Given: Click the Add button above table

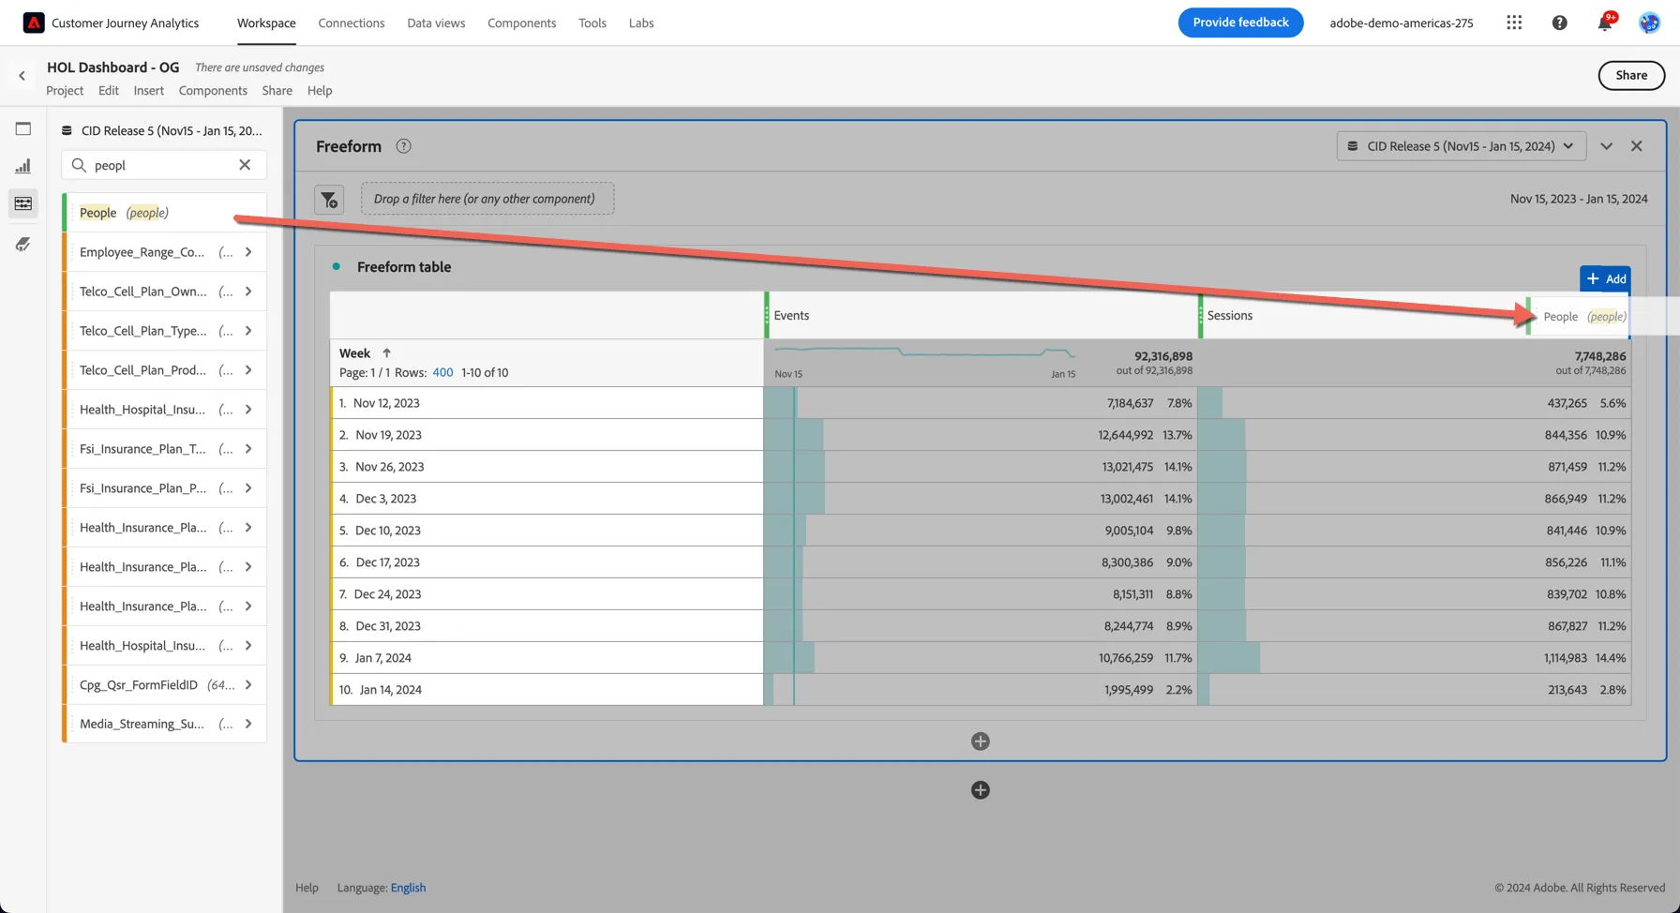Looking at the screenshot, I should click(1605, 279).
